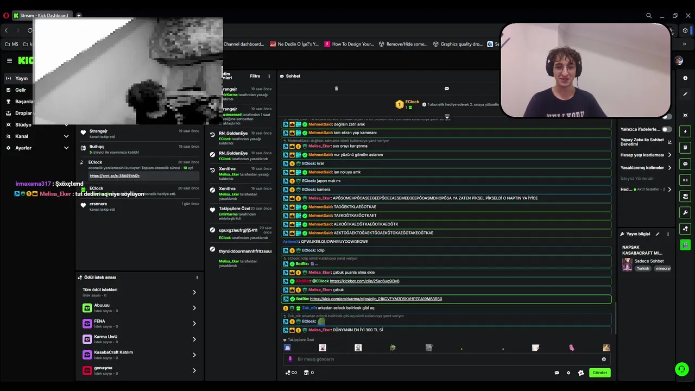The height and width of the screenshot is (391, 695).
Task: Click the info icon in right toolbar
Action: tap(685, 78)
